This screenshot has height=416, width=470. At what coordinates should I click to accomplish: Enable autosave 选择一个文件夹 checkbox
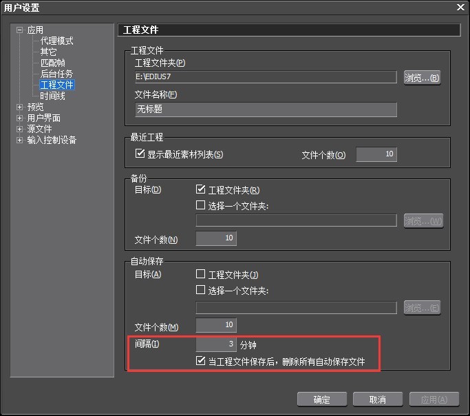[x=200, y=290]
